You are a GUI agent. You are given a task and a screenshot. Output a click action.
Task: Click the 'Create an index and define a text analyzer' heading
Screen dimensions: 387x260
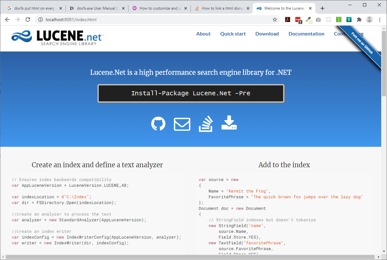pyautogui.click(x=97, y=165)
